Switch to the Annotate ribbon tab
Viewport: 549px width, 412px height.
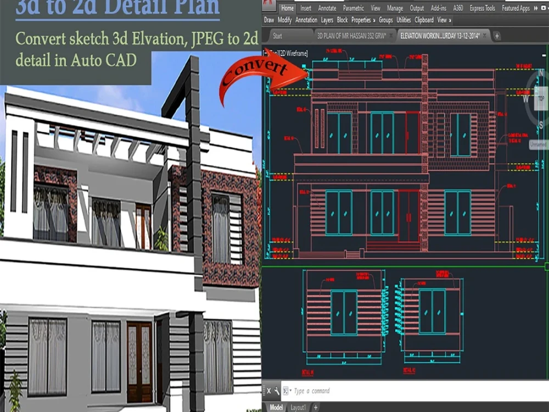(327, 8)
